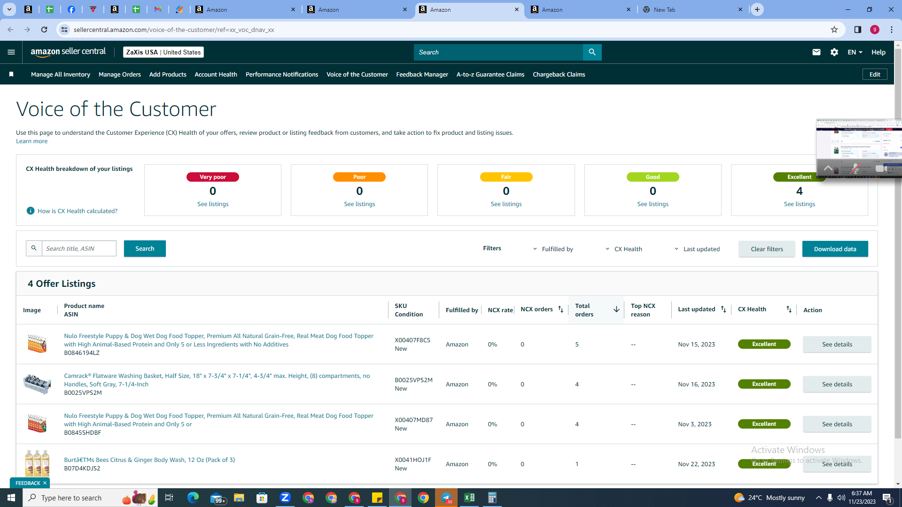902x507 pixels.
Task: Expand the Last updated filter
Action: (697, 249)
